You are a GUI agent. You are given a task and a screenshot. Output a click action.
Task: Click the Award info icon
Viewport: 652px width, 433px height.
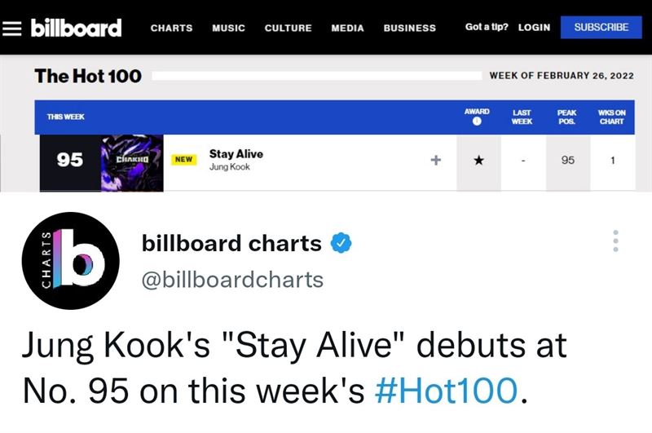(476, 122)
